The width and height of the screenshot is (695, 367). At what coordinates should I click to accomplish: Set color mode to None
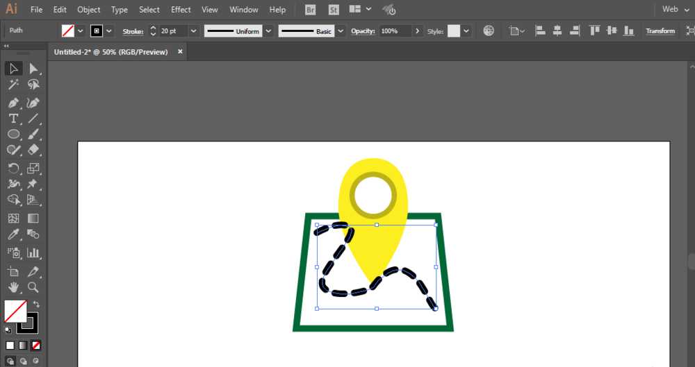(36, 345)
